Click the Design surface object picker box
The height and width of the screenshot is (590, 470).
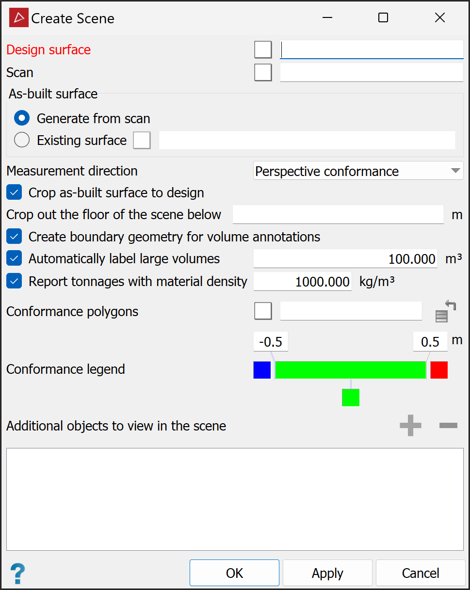263,49
